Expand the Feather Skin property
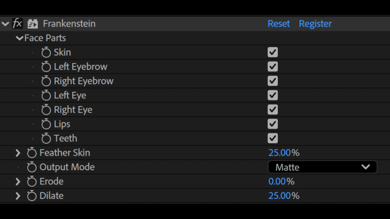390x219 pixels. click(x=18, y=153)
